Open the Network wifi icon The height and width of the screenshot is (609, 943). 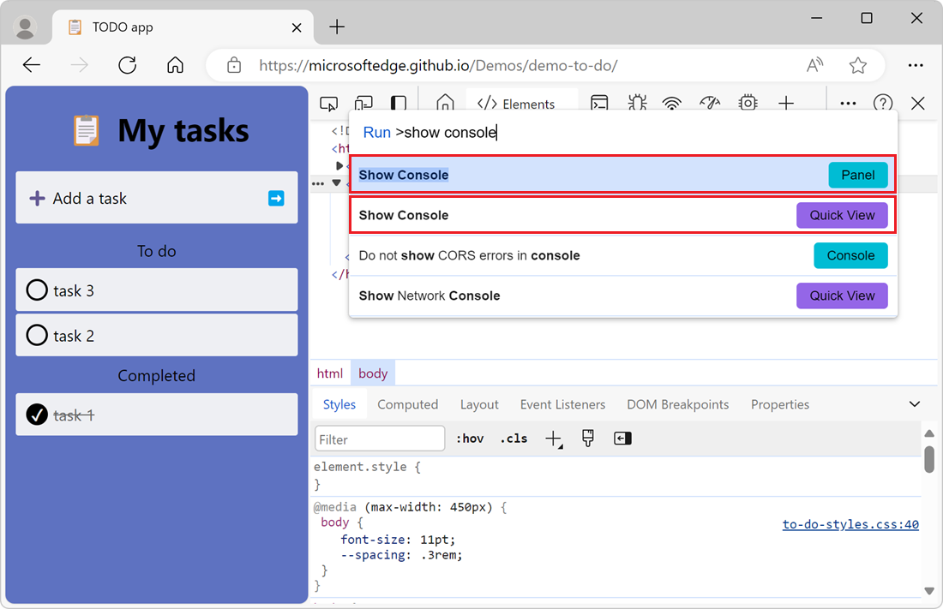click(671, 103)
